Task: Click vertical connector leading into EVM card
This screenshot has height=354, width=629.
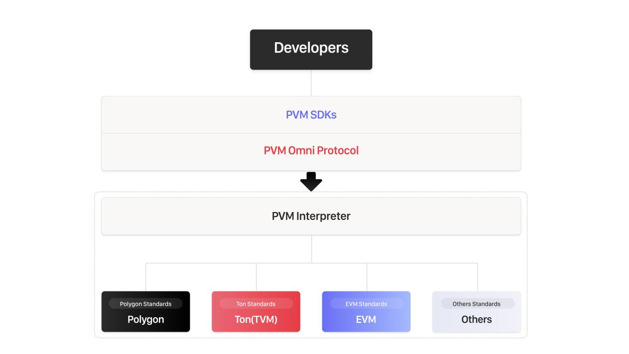Action: pyautogui.click(x=367, y=277)
